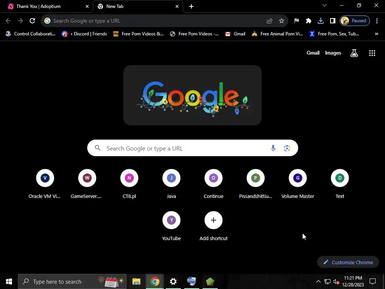Launch File Explorer from the taskbar
The image size is (385, 289).
point(136,281)
